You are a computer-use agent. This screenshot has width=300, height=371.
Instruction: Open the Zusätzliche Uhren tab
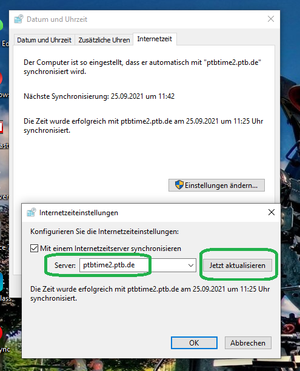point(104,40)
